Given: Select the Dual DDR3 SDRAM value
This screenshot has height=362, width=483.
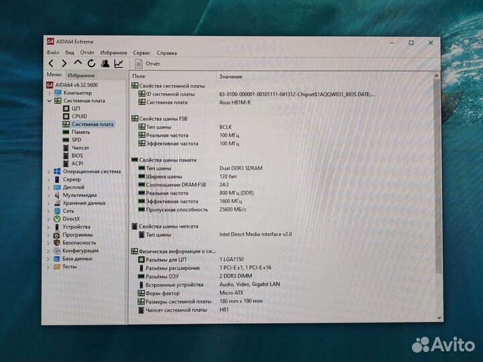Looking at the screenshot, I should pyautogui.click(x=241, y=168).
